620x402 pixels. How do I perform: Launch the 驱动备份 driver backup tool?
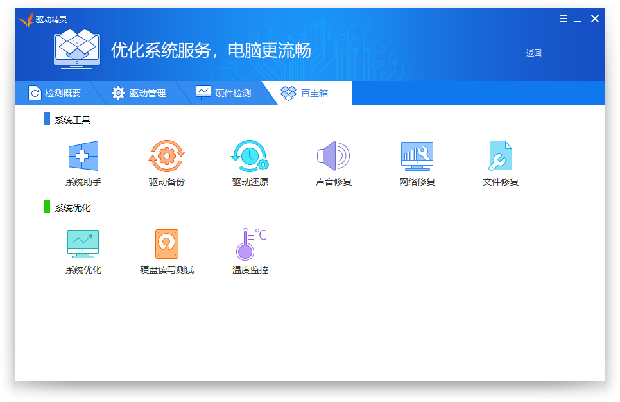[167, 156]
